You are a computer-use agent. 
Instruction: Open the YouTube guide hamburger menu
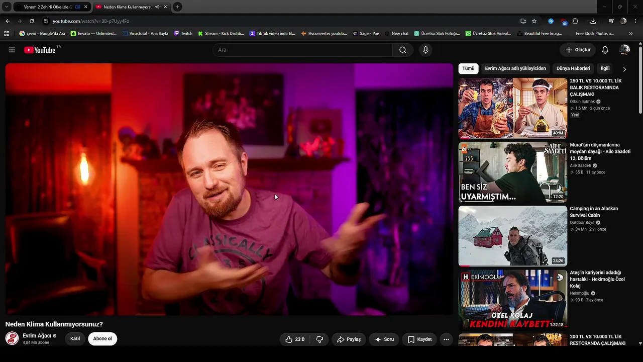tap(12, 50)
